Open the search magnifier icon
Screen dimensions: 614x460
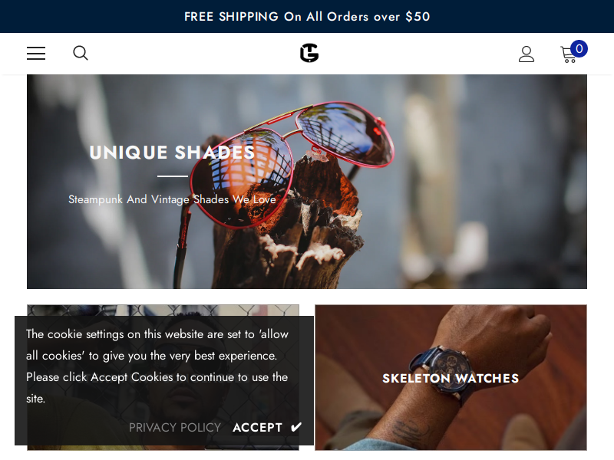(x=81, y=53)
